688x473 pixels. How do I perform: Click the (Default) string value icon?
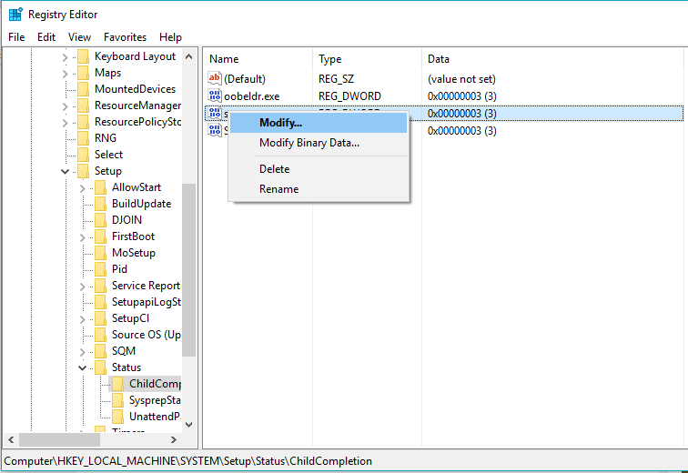tap(215, 79)
